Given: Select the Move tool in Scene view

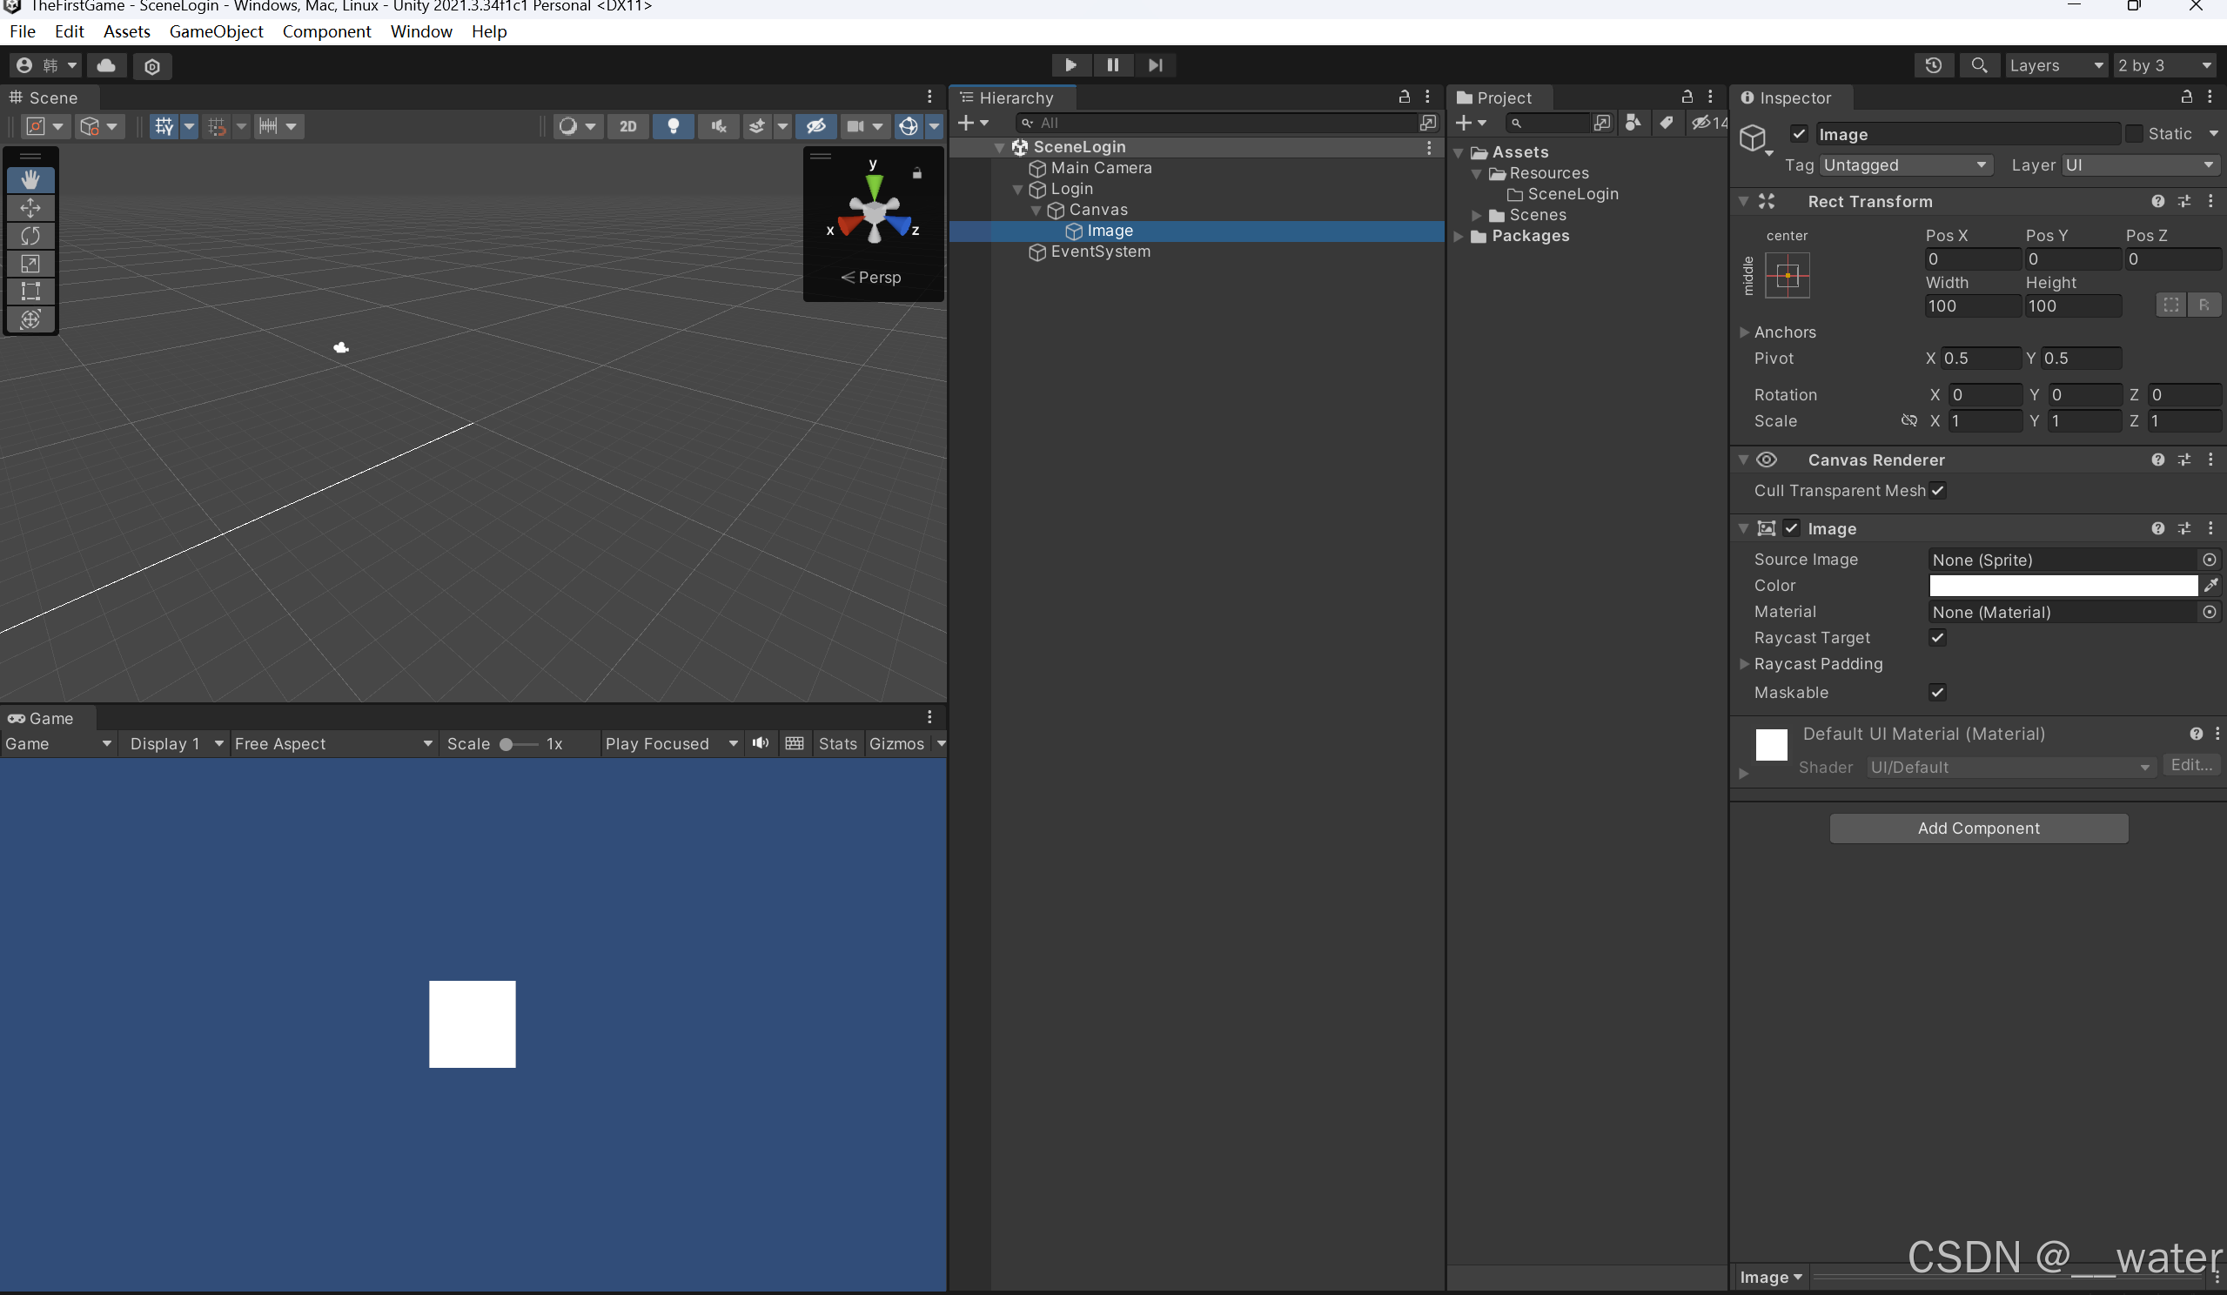Looking at the screenshot, I should click(x=30, y=208).
